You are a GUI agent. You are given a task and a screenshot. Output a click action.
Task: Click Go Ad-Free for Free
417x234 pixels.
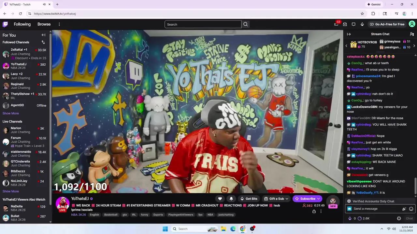pyautogui.click(x=387, y=24)
